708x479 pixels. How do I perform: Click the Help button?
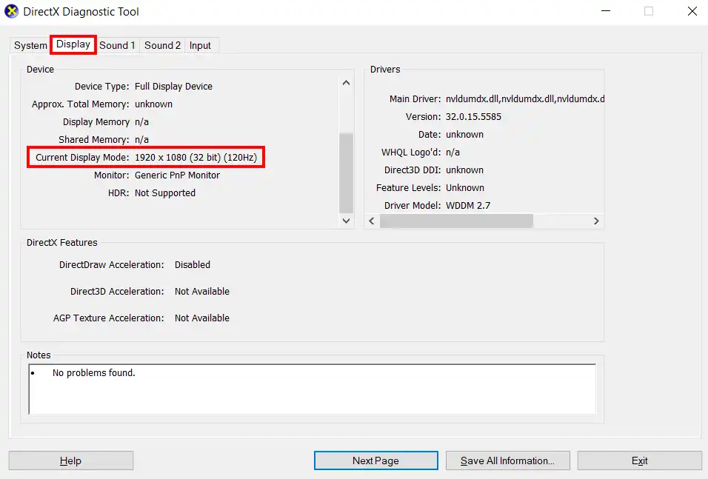(70, 460)
